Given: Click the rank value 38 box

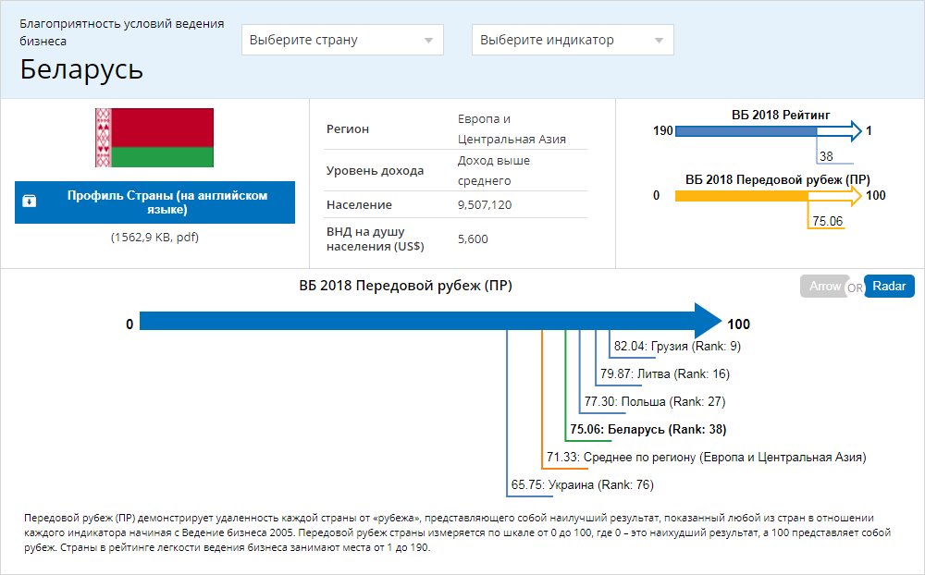Looking at the screenshot, I should coord(827,156).
